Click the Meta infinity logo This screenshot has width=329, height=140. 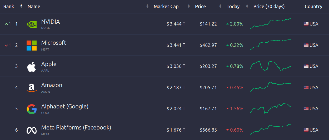point(32,130)
